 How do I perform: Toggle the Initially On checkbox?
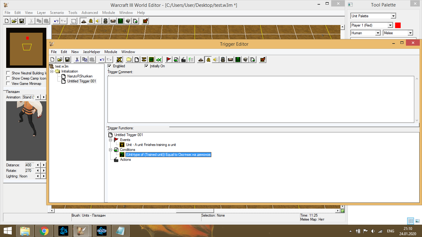(x=146, y=66)
